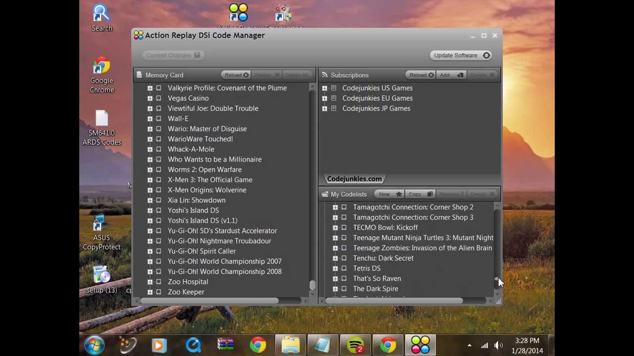Viewport: 634px width, 356px height.
Task: Expand Codejunkies EU Games subscription
Action: [324, 98]
